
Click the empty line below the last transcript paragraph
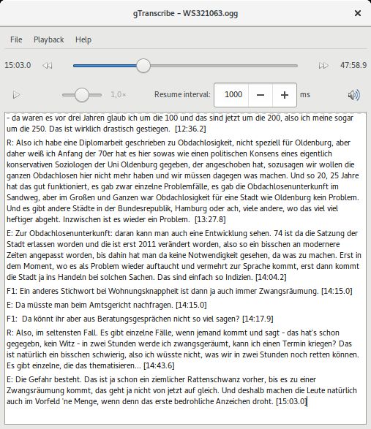coord(185,415)
